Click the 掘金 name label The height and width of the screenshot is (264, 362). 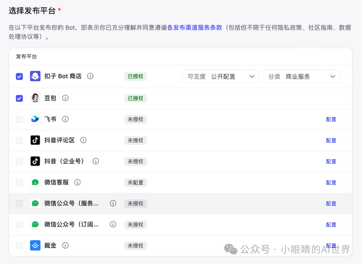50,245
